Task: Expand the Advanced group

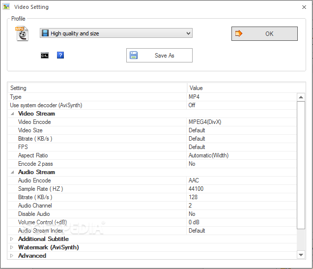Action: [x=12, y=256]
